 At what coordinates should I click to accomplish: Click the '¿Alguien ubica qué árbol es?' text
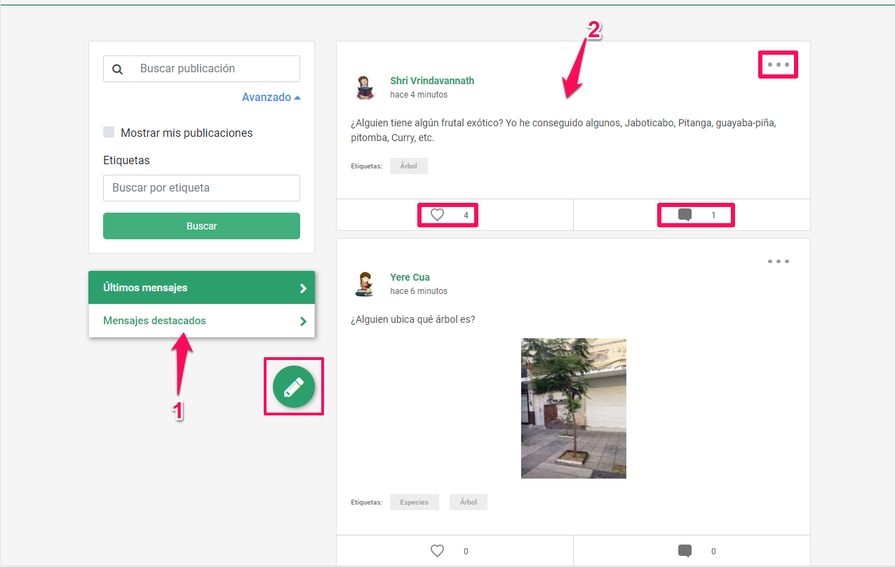click(412, 320)
